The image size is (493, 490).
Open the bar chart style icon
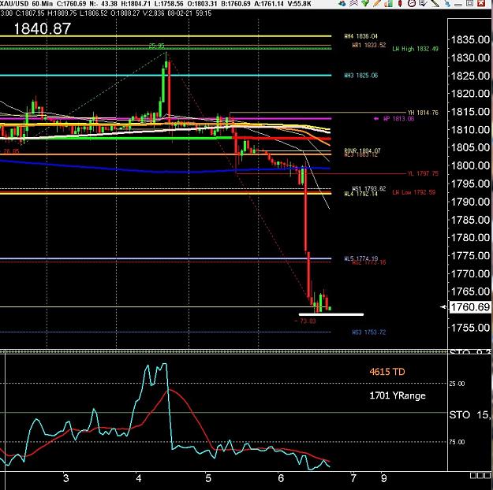(x=389, y=3)
